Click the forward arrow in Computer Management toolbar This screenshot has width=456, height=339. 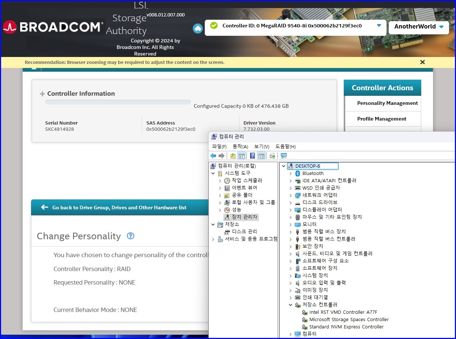point(221,156)
